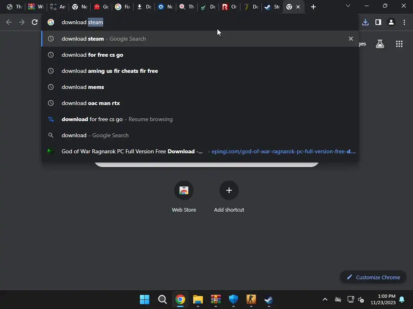Show hidden system tray icons
The width and height of the screenshot is (413, 309).
coord(325,299)
